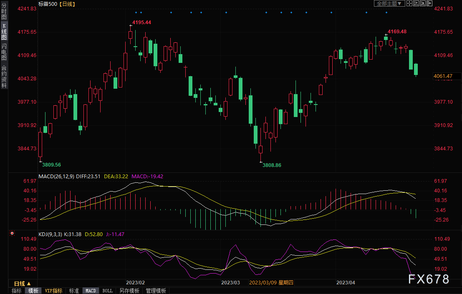Screen dimensions: 462x294
Task: Open the 全部主题 theme dropdown
Action: click(389, 3)
